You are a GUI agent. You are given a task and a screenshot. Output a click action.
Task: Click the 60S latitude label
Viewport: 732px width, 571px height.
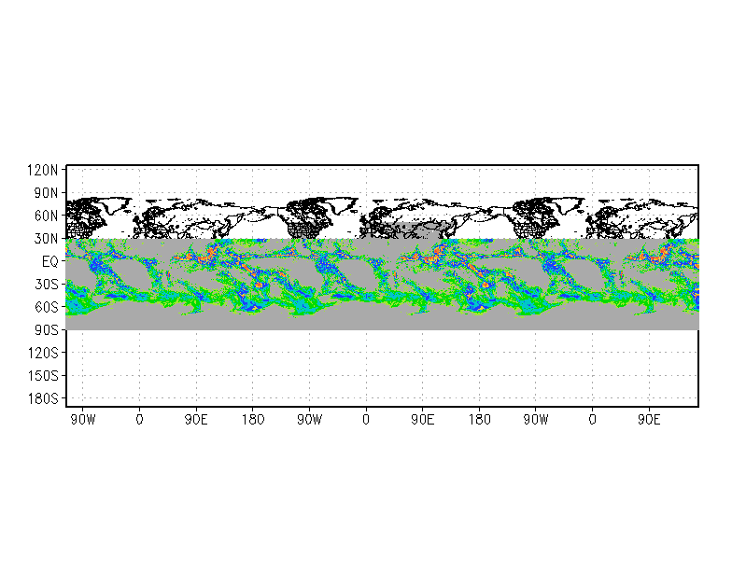tap(47, 307)
